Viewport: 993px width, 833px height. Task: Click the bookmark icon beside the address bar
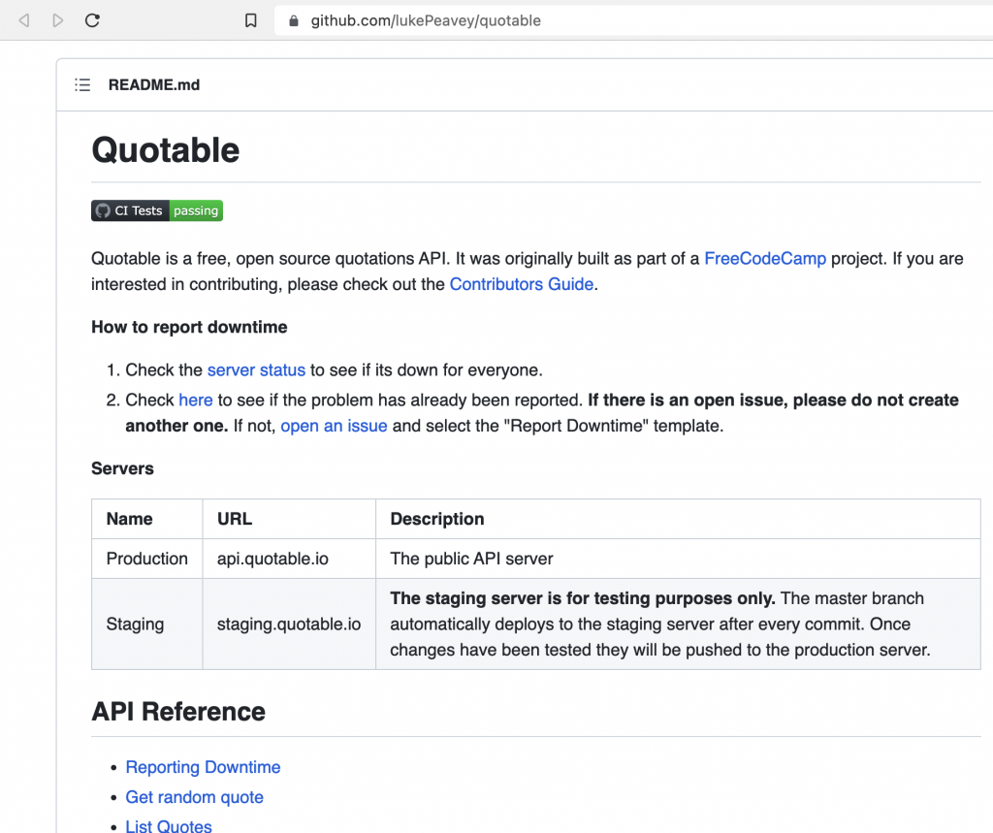[251, 19]
